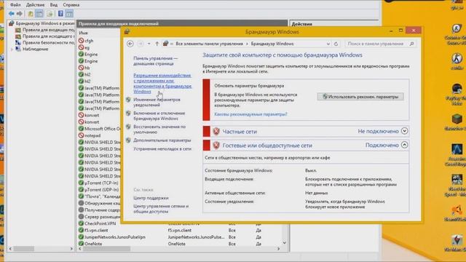Collapse the 'Гостевые или общедоступные сети' section chevron
Viewport: 466px width, 262px height.
coord(404,145)
